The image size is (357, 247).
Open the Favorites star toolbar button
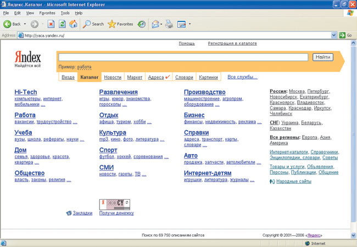pyautogui.click(x=120, y=24)
